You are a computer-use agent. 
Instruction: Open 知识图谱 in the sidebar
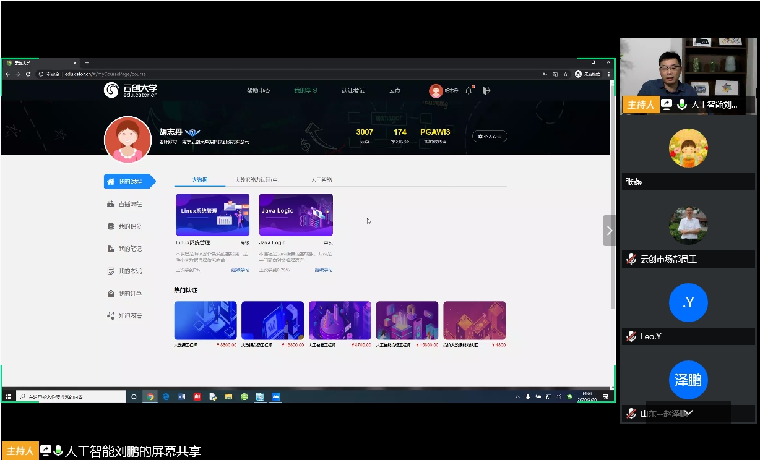(129, 316)
